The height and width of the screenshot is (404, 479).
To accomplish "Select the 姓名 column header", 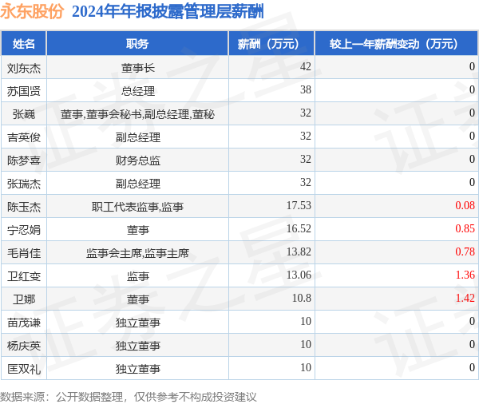I will (x=24, y=44).
